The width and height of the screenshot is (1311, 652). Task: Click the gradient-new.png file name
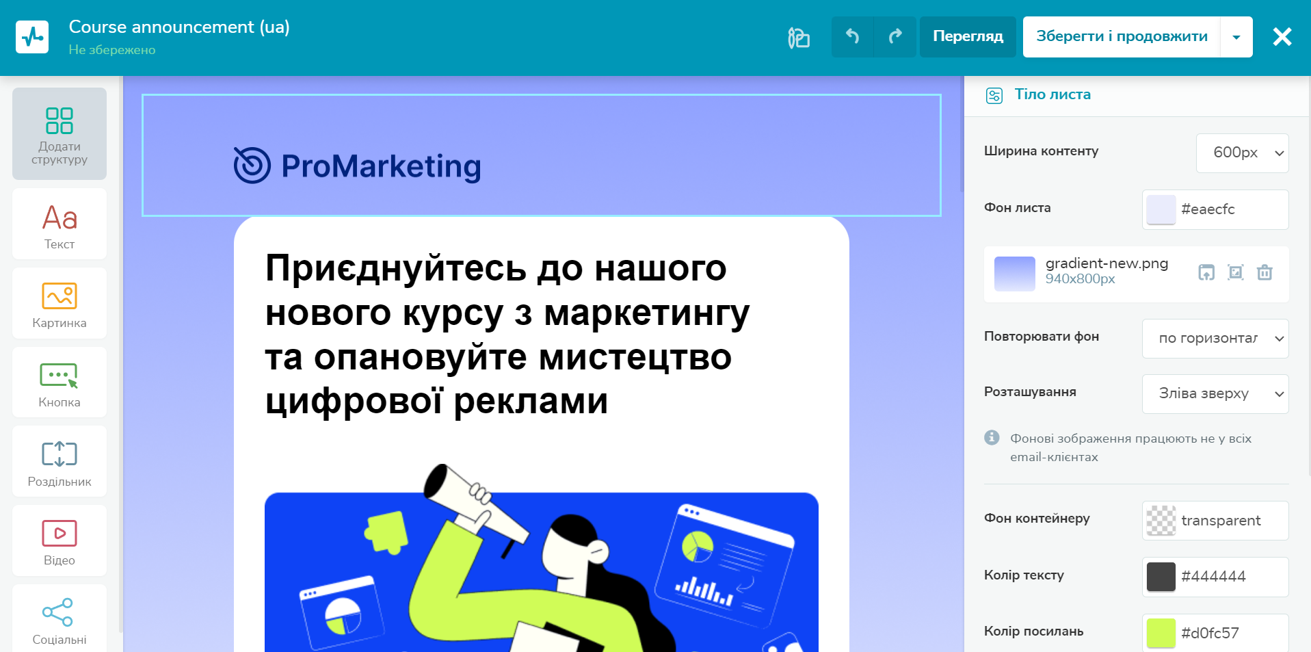(1107, 263)
